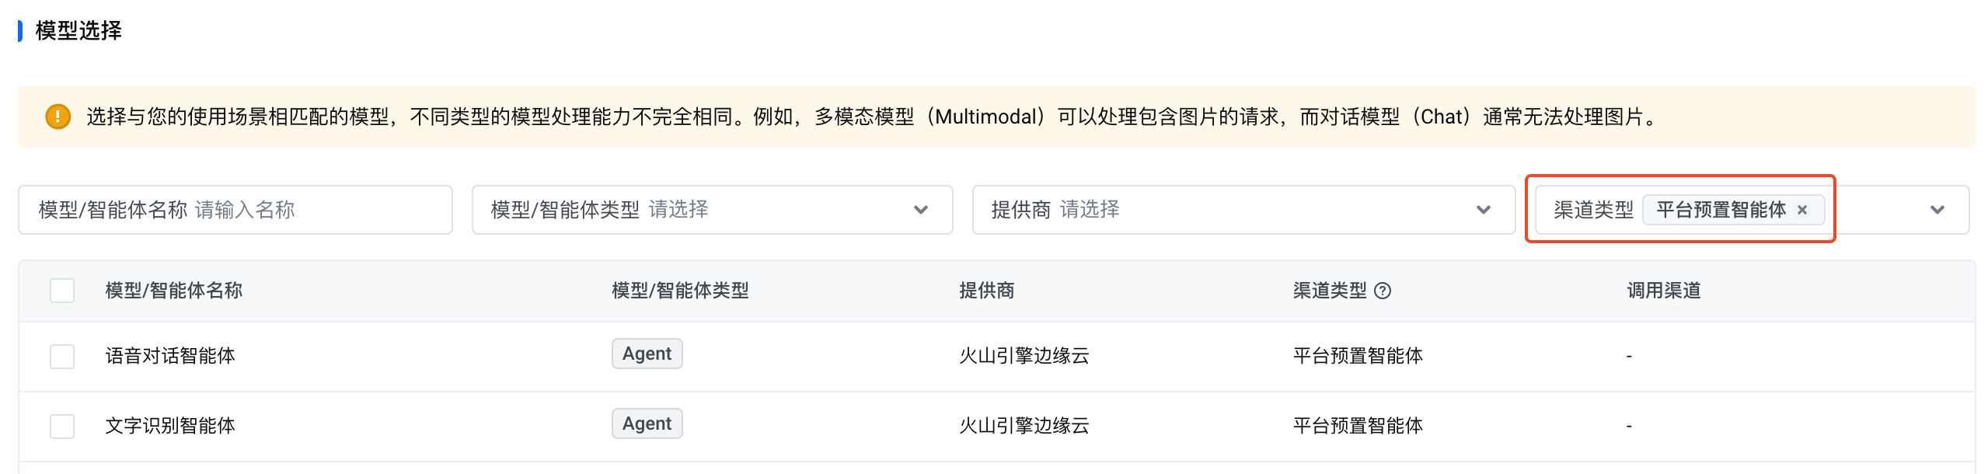Viewport: 1988px width, 474px height.
Task: Click the 语音对话智能体 name cell
Action: tap(170, 356)
